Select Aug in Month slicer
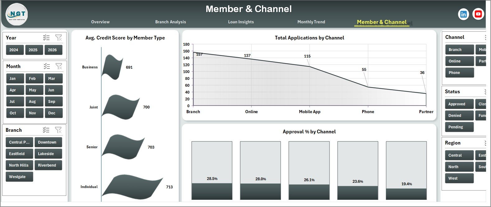Viewport: 491px width, 207px height. click(x=34, y=101)
